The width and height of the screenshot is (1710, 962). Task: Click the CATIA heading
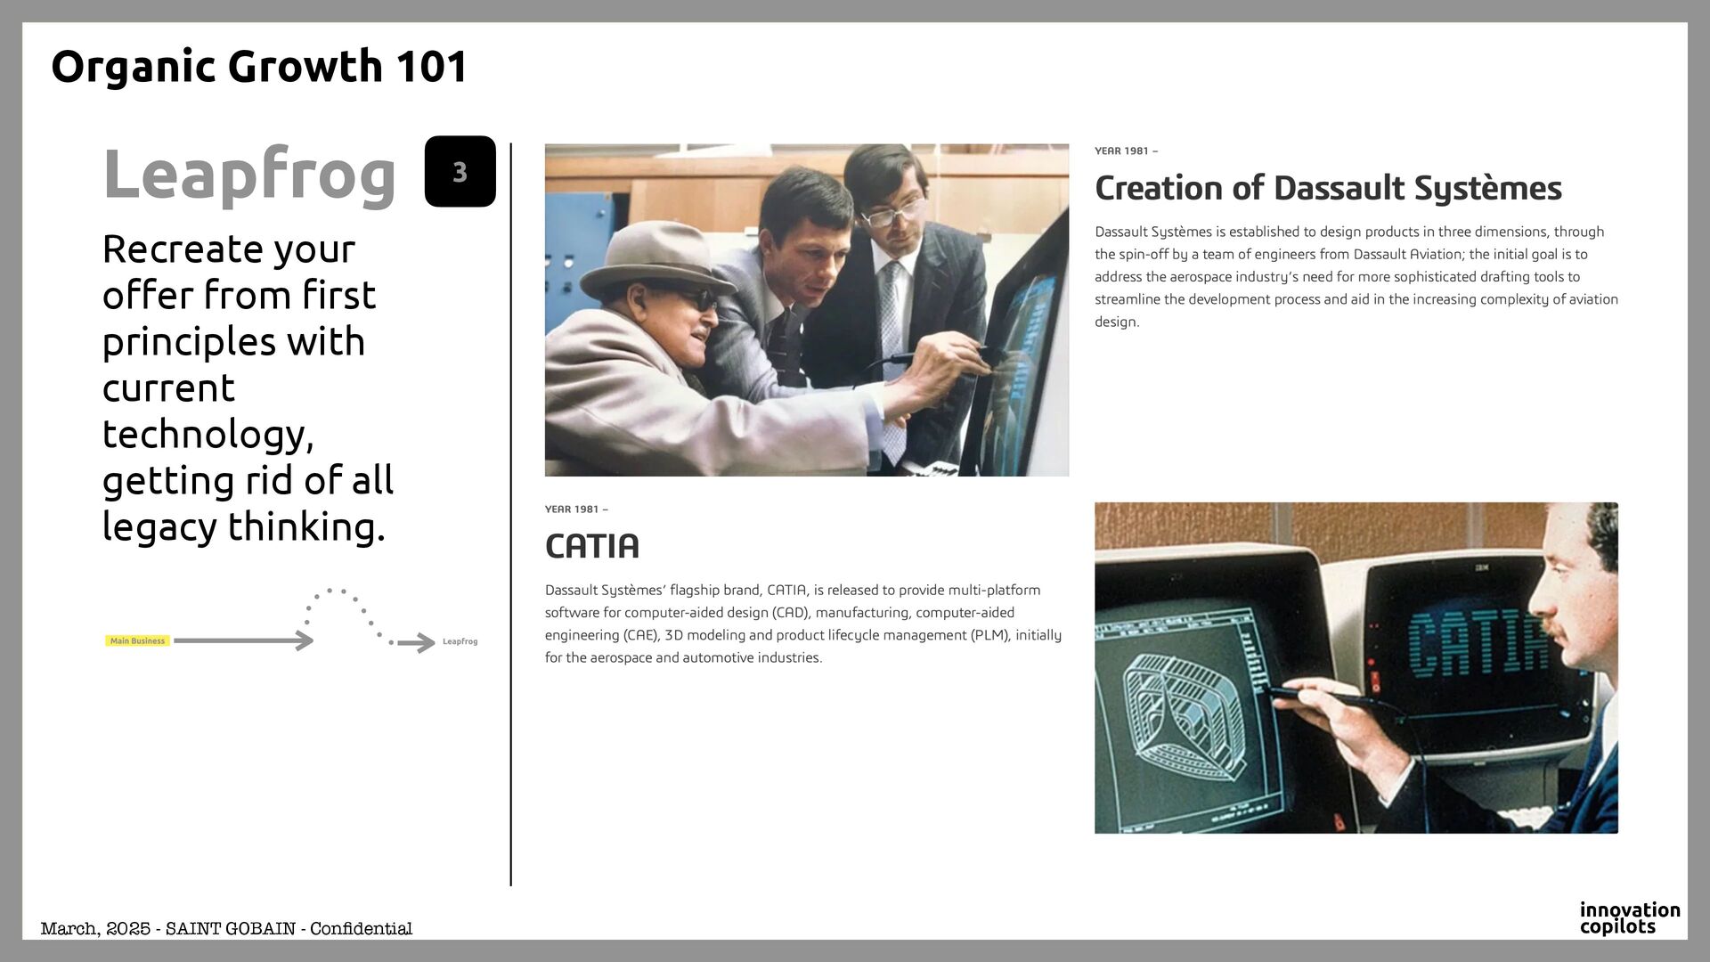591,546
